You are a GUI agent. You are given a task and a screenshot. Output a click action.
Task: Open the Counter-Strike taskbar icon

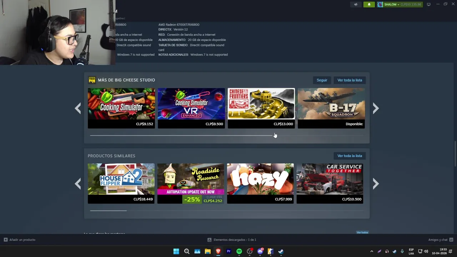[x=271, y=251]
